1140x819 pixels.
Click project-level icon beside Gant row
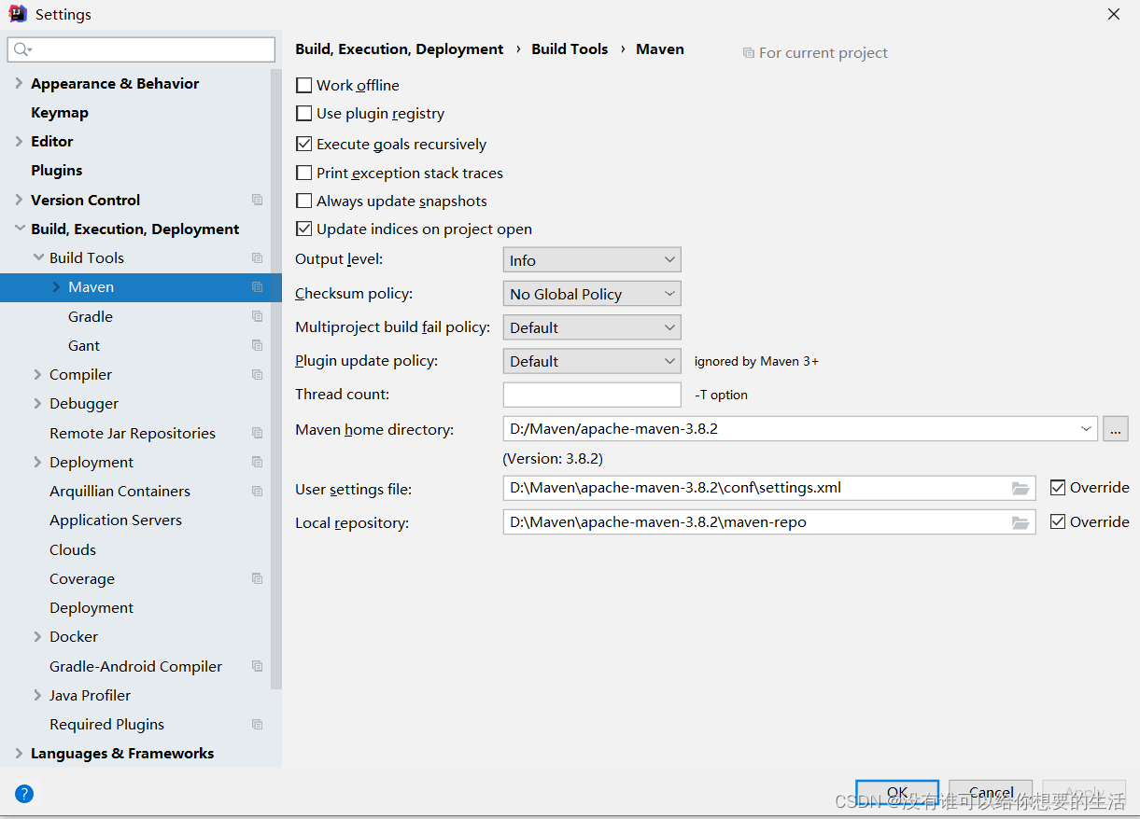pyautogui.click(x=257, y=345)
